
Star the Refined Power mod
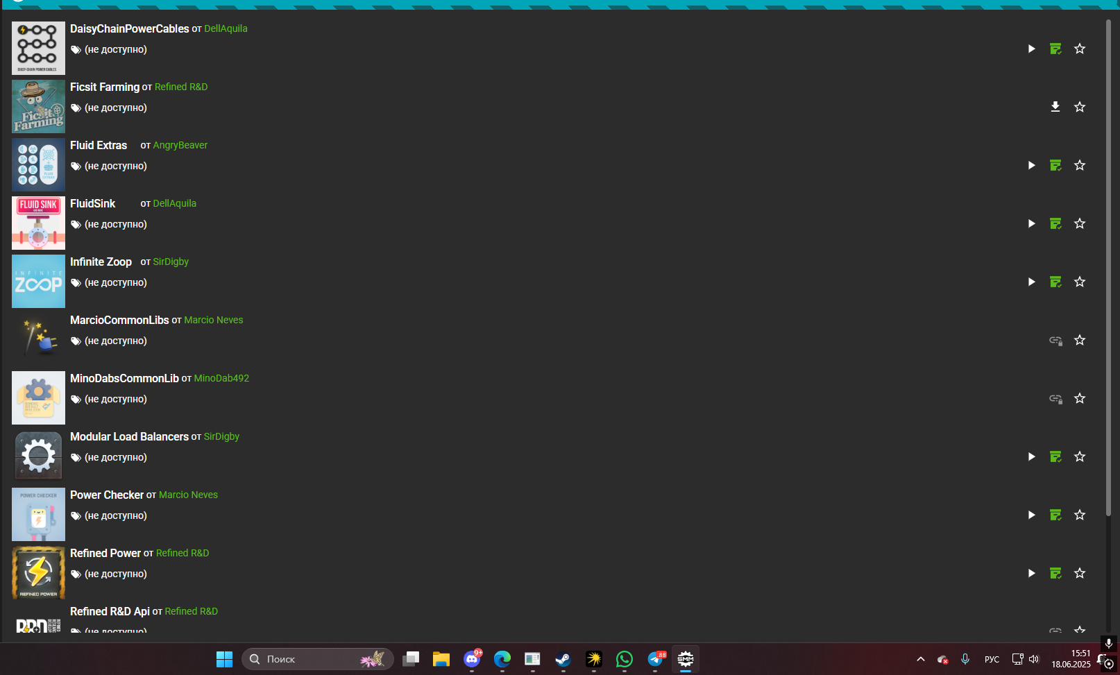pyautogui.click(x=1080, y=573)
